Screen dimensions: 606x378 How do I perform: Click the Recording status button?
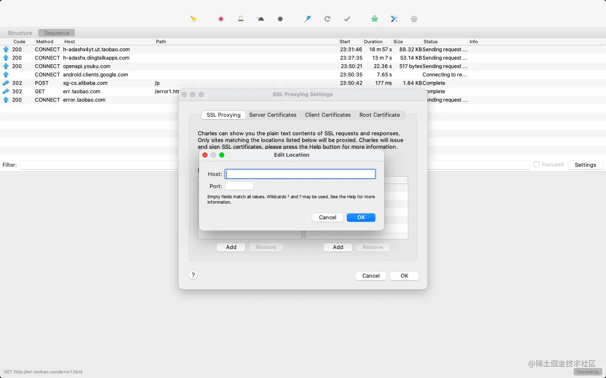coord(587,372)
